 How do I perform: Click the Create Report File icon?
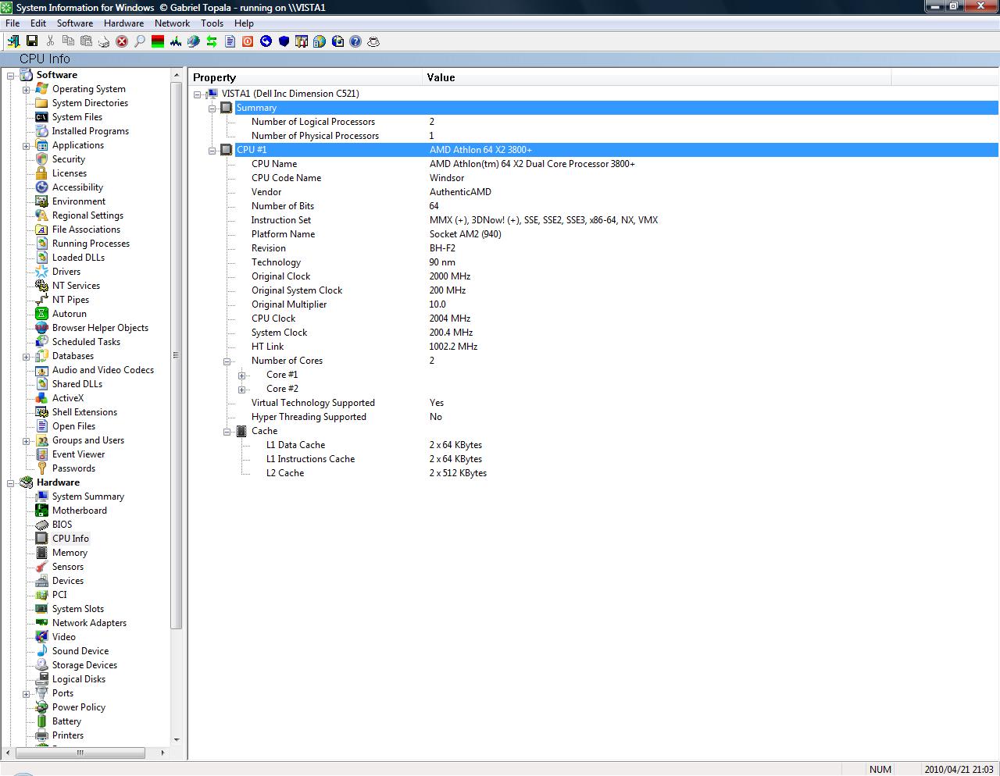point(229,41)
